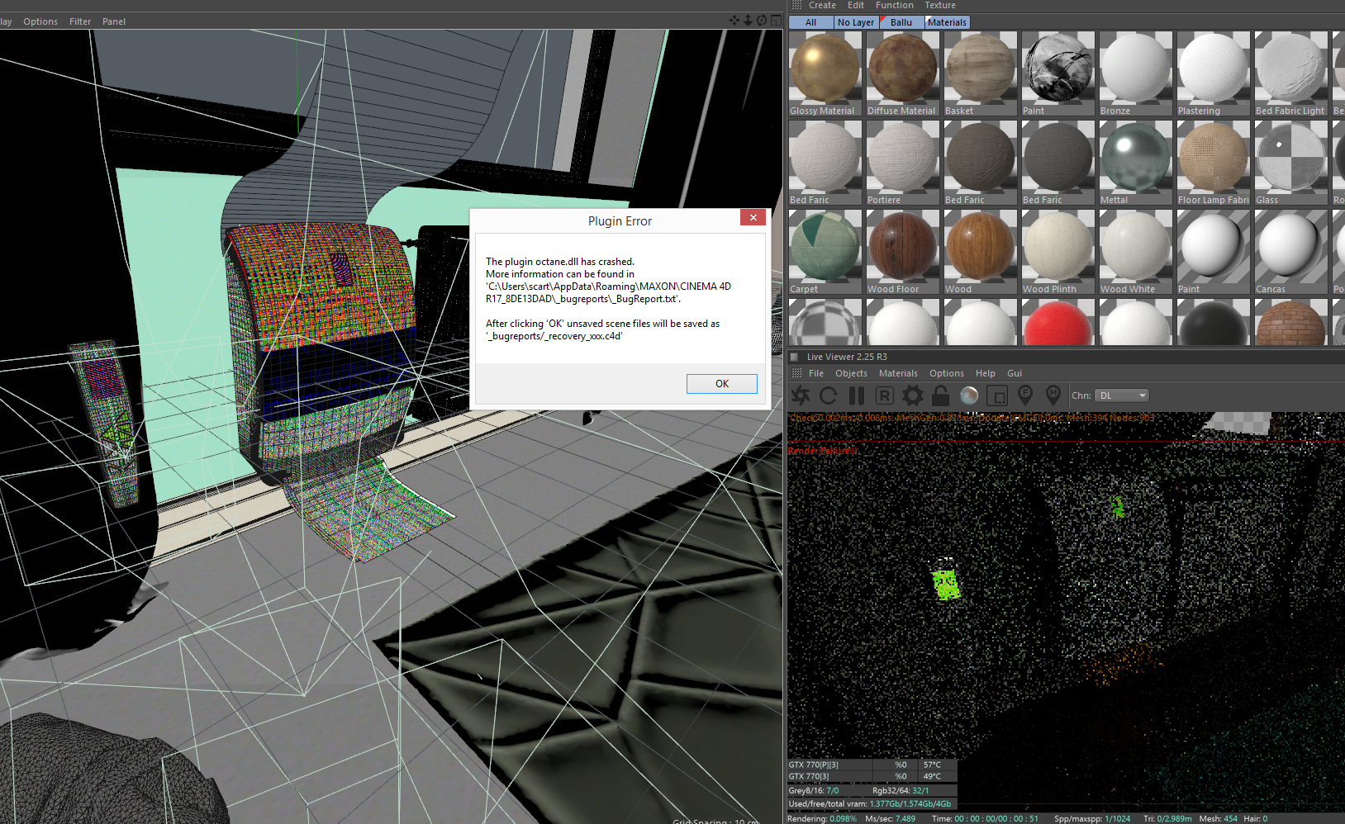1345x824 pixels.
Task: Select the Diffuse Material thumbnail
Action: click(903, 73)
